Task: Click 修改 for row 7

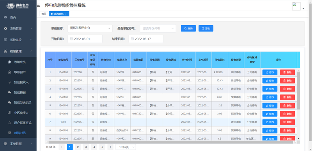Action: (270, 122)
